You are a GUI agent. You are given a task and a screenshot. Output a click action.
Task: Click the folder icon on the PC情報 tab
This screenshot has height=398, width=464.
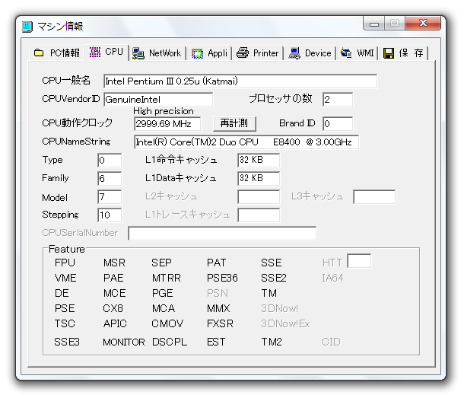tap(39, 53)
